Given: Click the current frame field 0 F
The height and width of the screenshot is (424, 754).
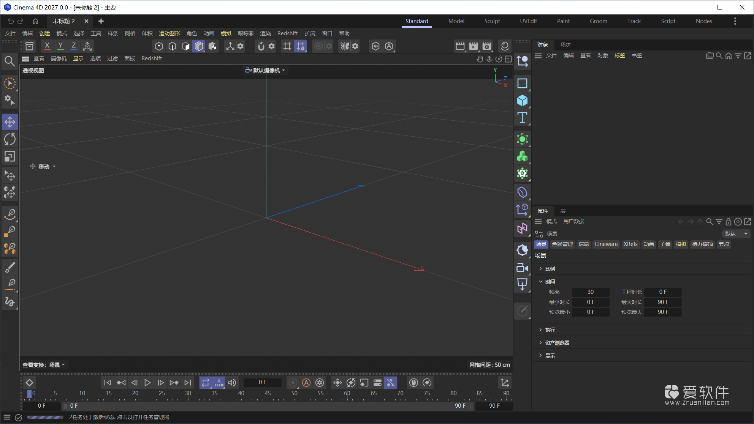Looking at the screenshot, I should click(263, 382).
